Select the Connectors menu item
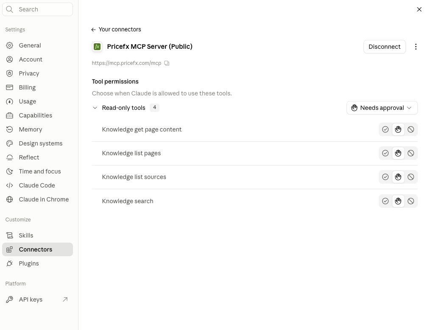428x330 pixels. pyautogui.click(x=38, y=249)
